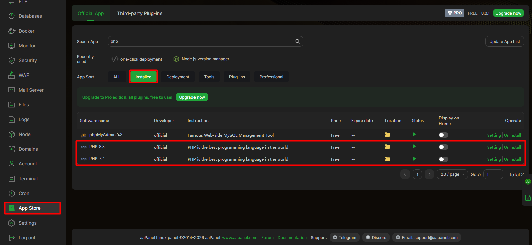
Task: Click the search magnifier icon in search box
Action: 297,41
